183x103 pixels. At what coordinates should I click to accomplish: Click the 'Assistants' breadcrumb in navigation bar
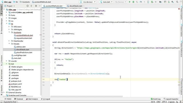coord(25,2)
